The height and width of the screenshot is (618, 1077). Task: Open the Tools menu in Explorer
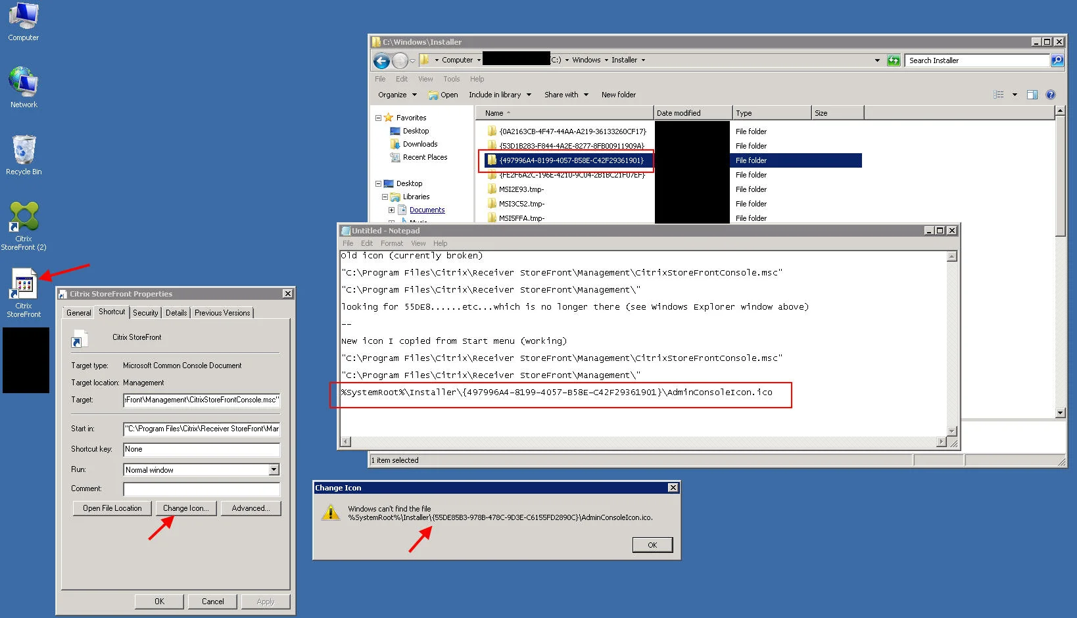[x=451, y=79]
